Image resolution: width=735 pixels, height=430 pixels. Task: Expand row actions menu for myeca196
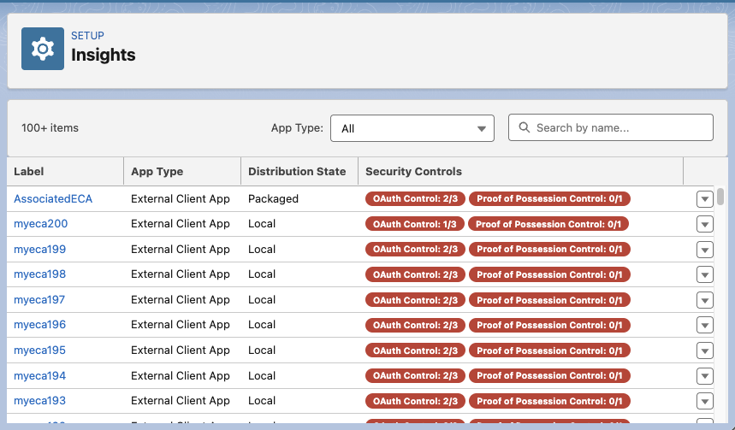tap(704, 325)
